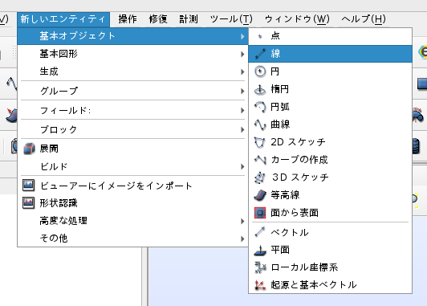Viewport: 427px width, 306px height.
Task: Expand the グループ submenu arrow
Action: [242, 91]
